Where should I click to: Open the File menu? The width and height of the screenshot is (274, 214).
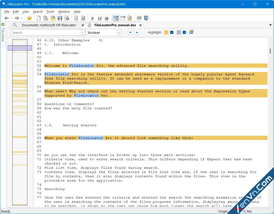point(7,12)
